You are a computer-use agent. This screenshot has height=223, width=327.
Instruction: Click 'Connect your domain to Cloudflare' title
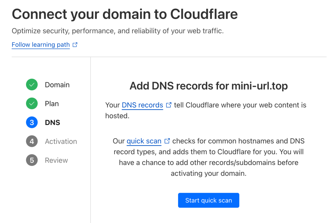click(125, 14)
